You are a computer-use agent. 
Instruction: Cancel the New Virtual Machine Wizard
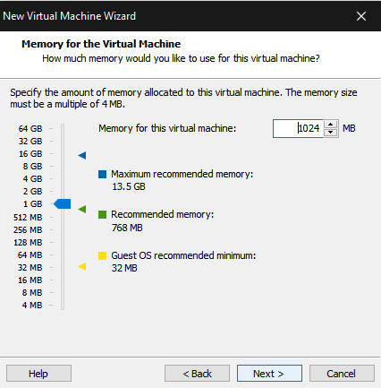[342, 374]
